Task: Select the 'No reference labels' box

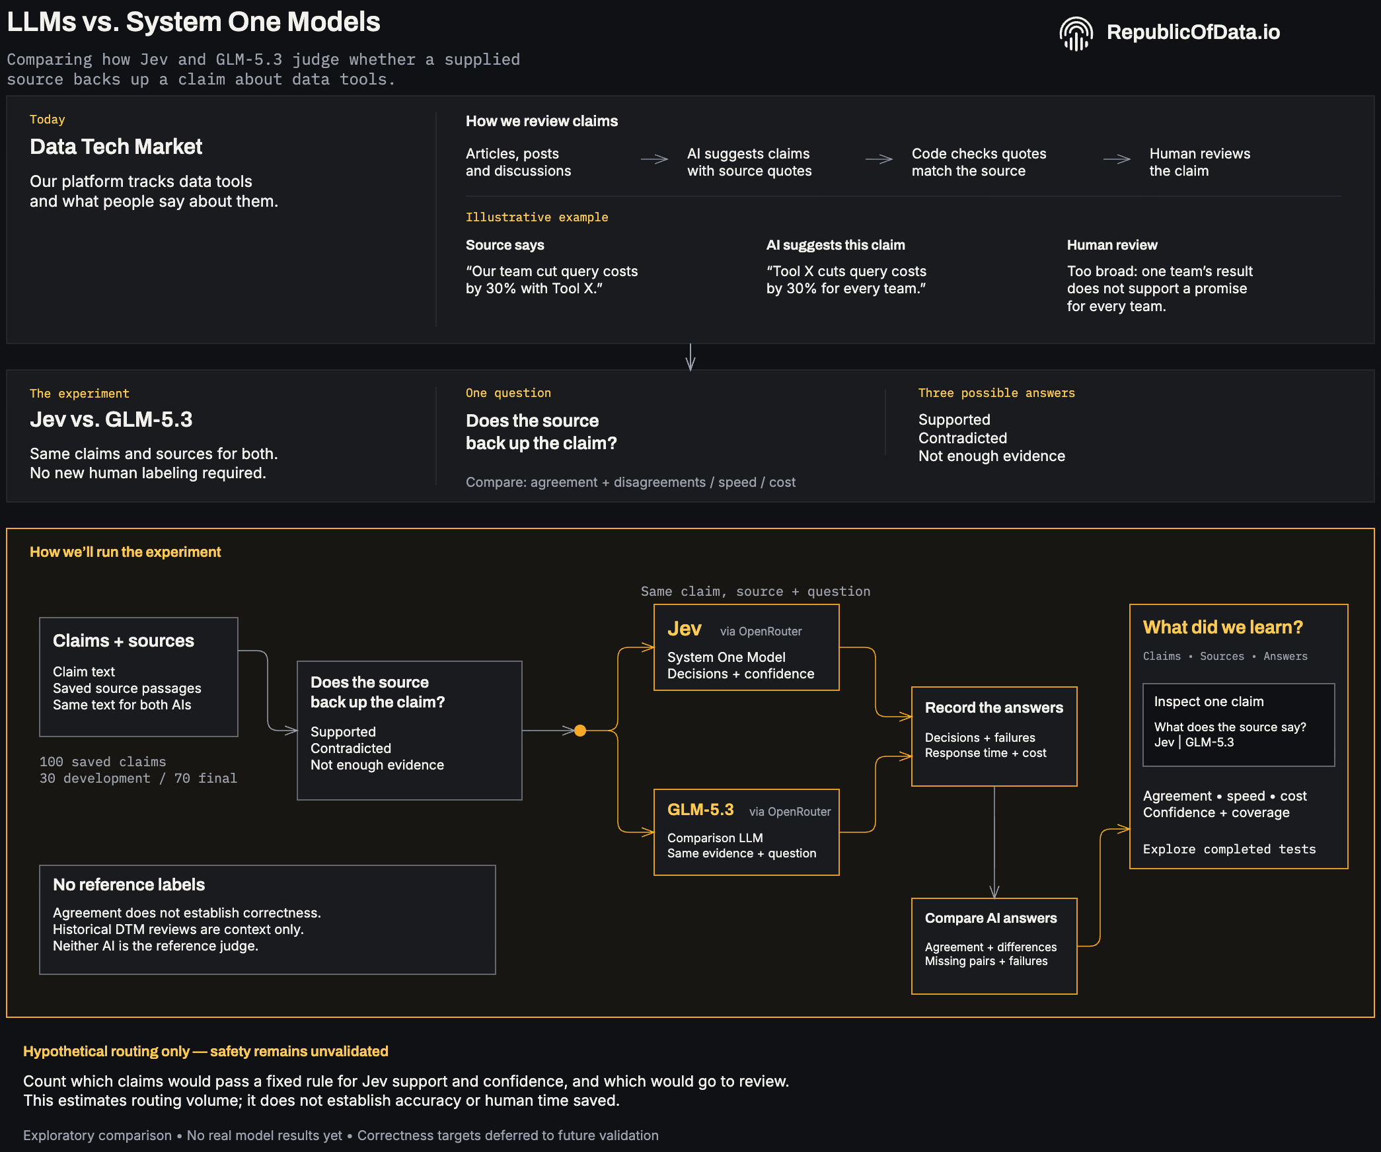Action: pyautogui.click(x=268, y=919)
